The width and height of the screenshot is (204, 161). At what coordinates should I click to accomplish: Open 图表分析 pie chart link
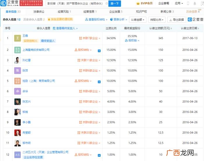coord(119,20)
